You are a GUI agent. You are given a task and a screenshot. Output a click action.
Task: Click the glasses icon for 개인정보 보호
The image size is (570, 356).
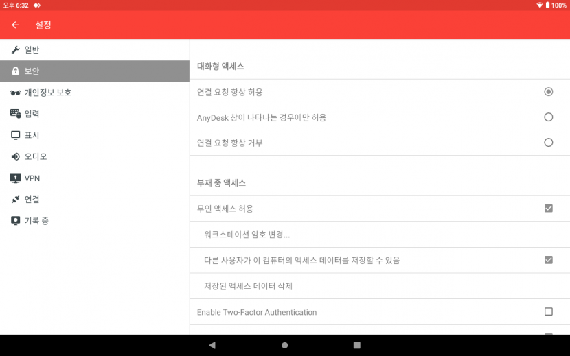point(15,93)
